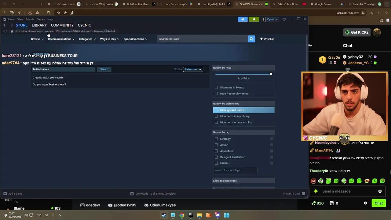391x220 pixels.
Task: Open Steam notifications bell icon
Action: (x=254, y=19)
